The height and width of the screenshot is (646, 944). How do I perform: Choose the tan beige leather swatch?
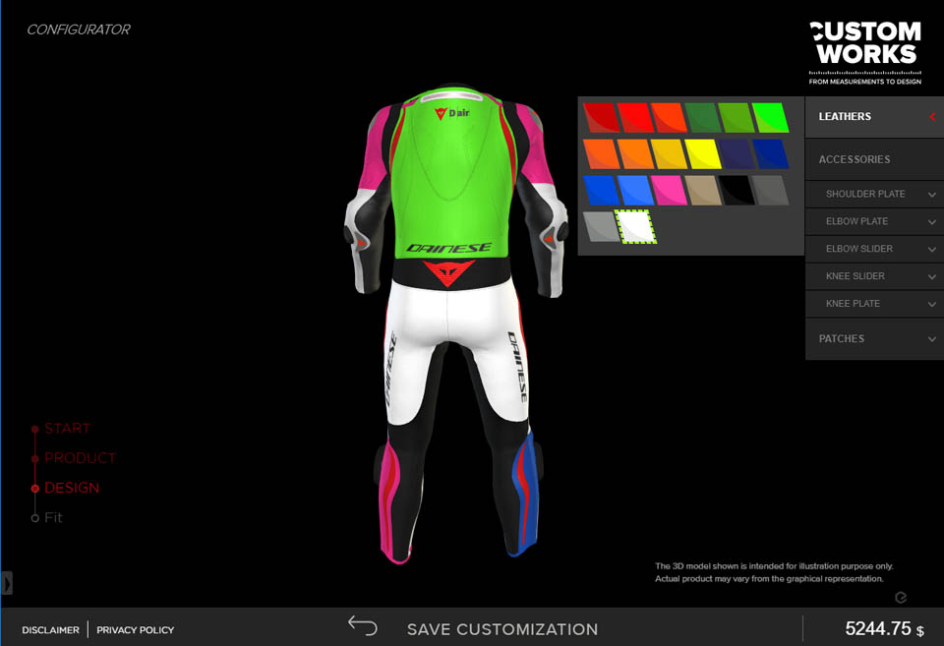[702, 190]
